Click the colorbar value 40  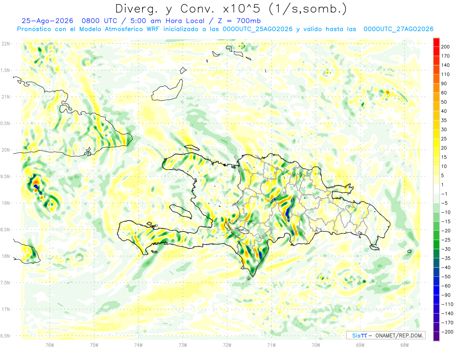[x=444, y=111]
